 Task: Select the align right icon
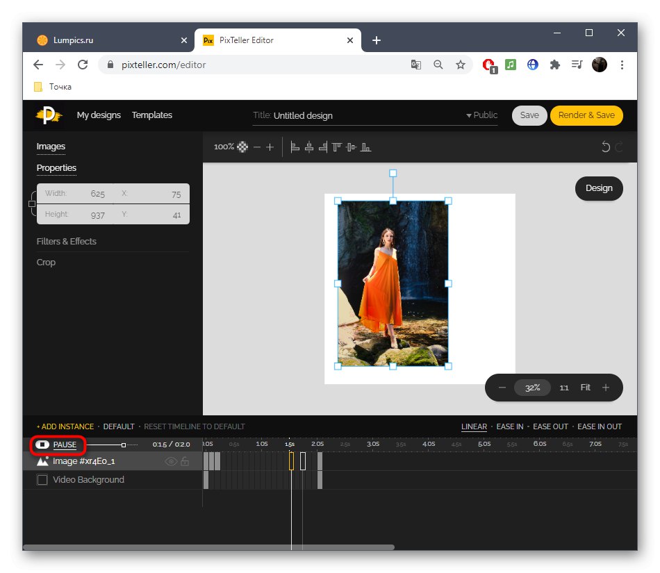click(322, 147)
